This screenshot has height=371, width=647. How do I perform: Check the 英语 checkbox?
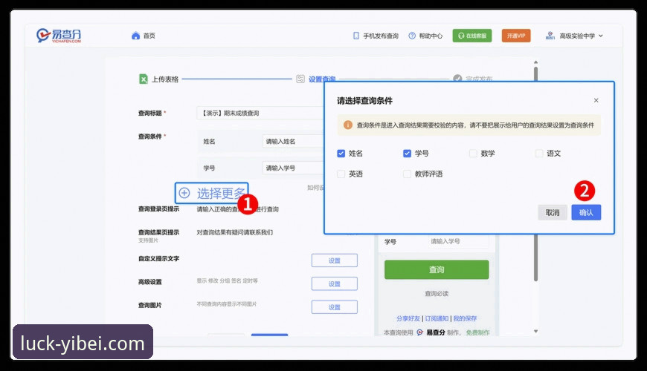(341, 174)
